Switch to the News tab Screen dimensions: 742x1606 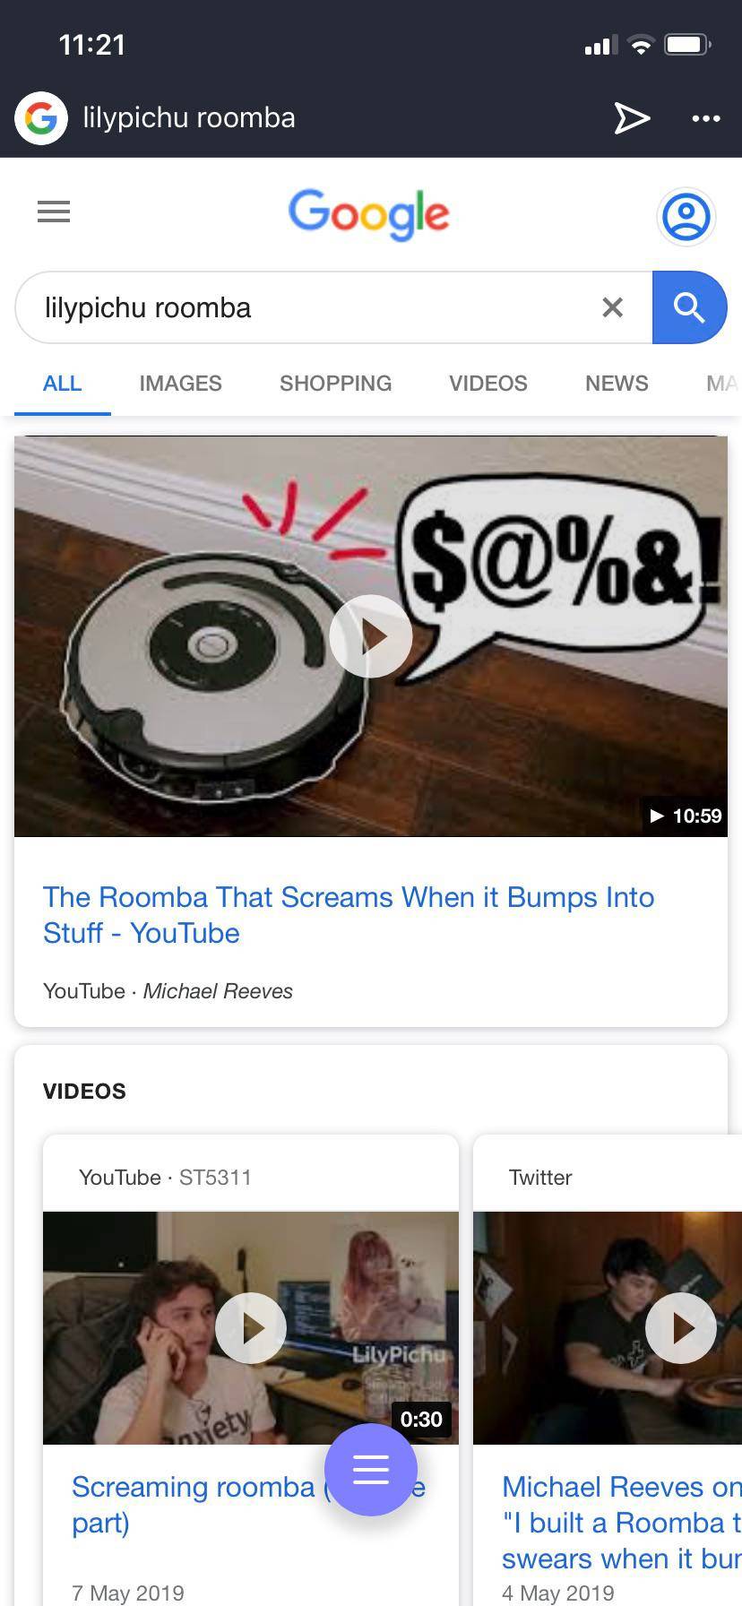pos(617,384)
